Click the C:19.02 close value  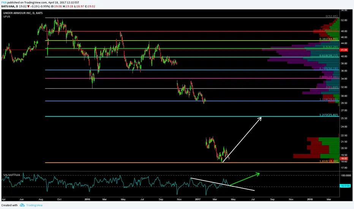click(90, 6)
